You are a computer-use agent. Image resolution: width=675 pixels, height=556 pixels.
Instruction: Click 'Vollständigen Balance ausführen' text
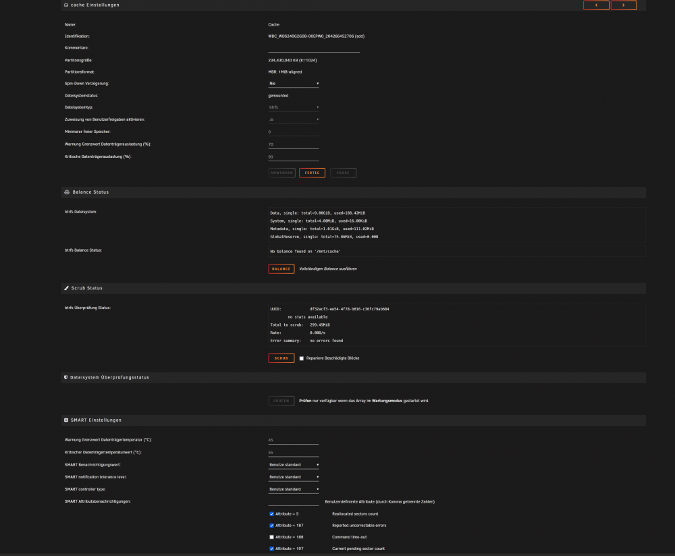(x=328, y=269)
